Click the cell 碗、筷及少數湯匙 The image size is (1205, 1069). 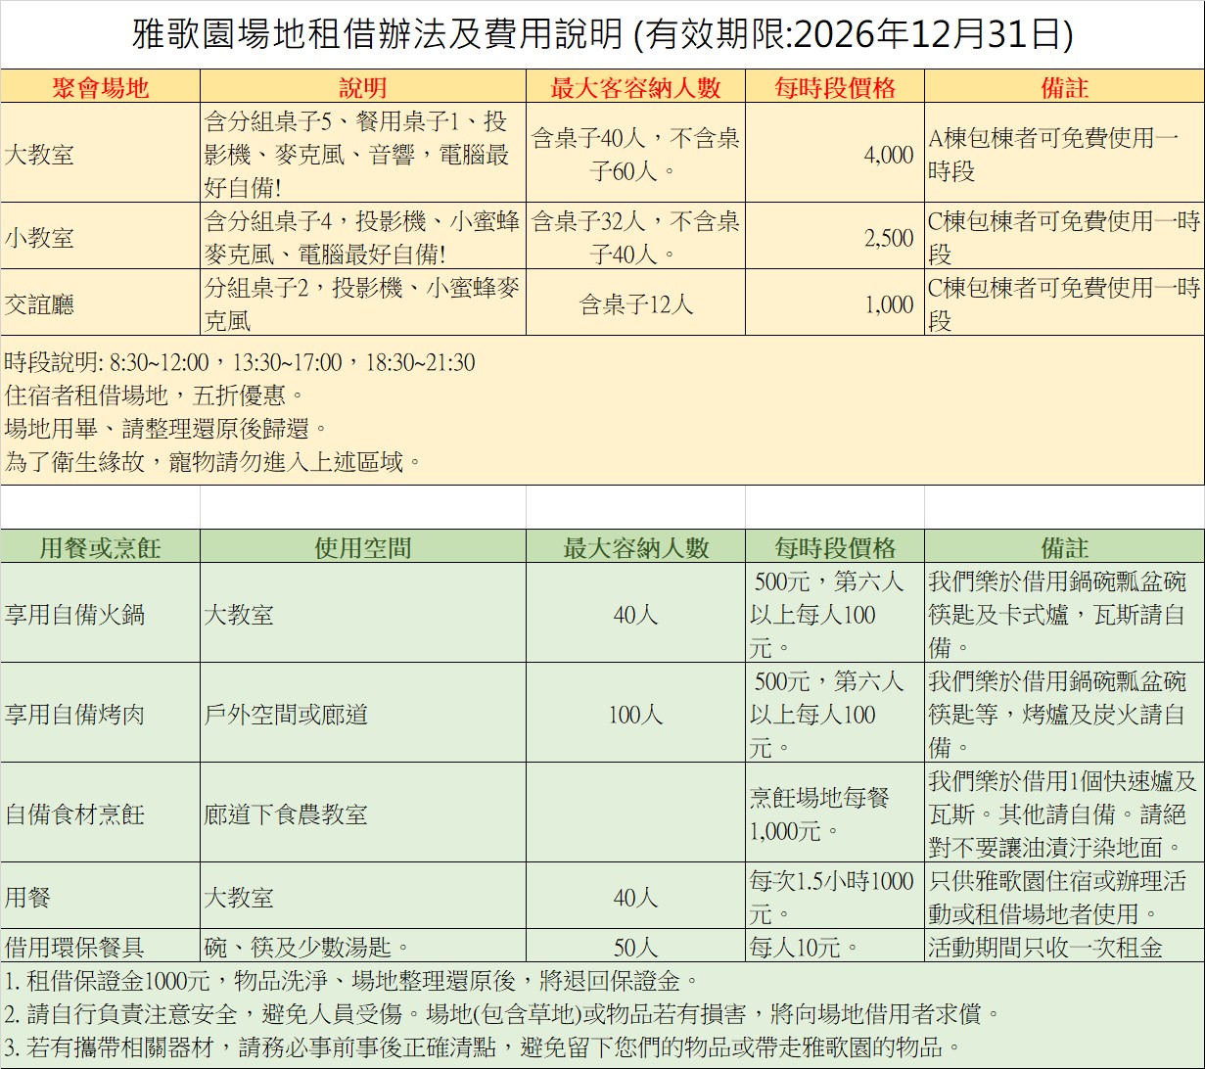(363, 946)
